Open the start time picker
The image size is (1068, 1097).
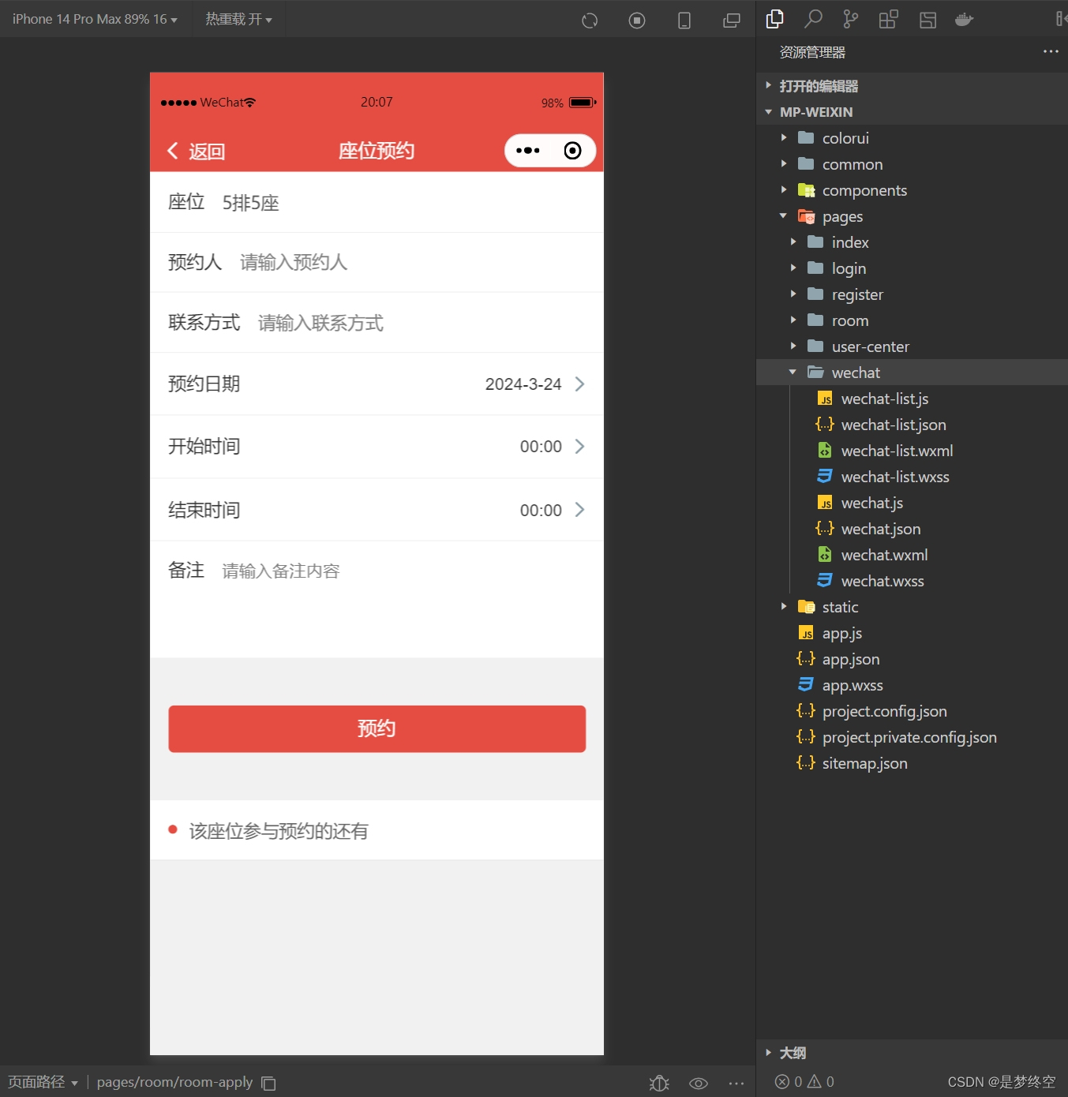point(377,447)
